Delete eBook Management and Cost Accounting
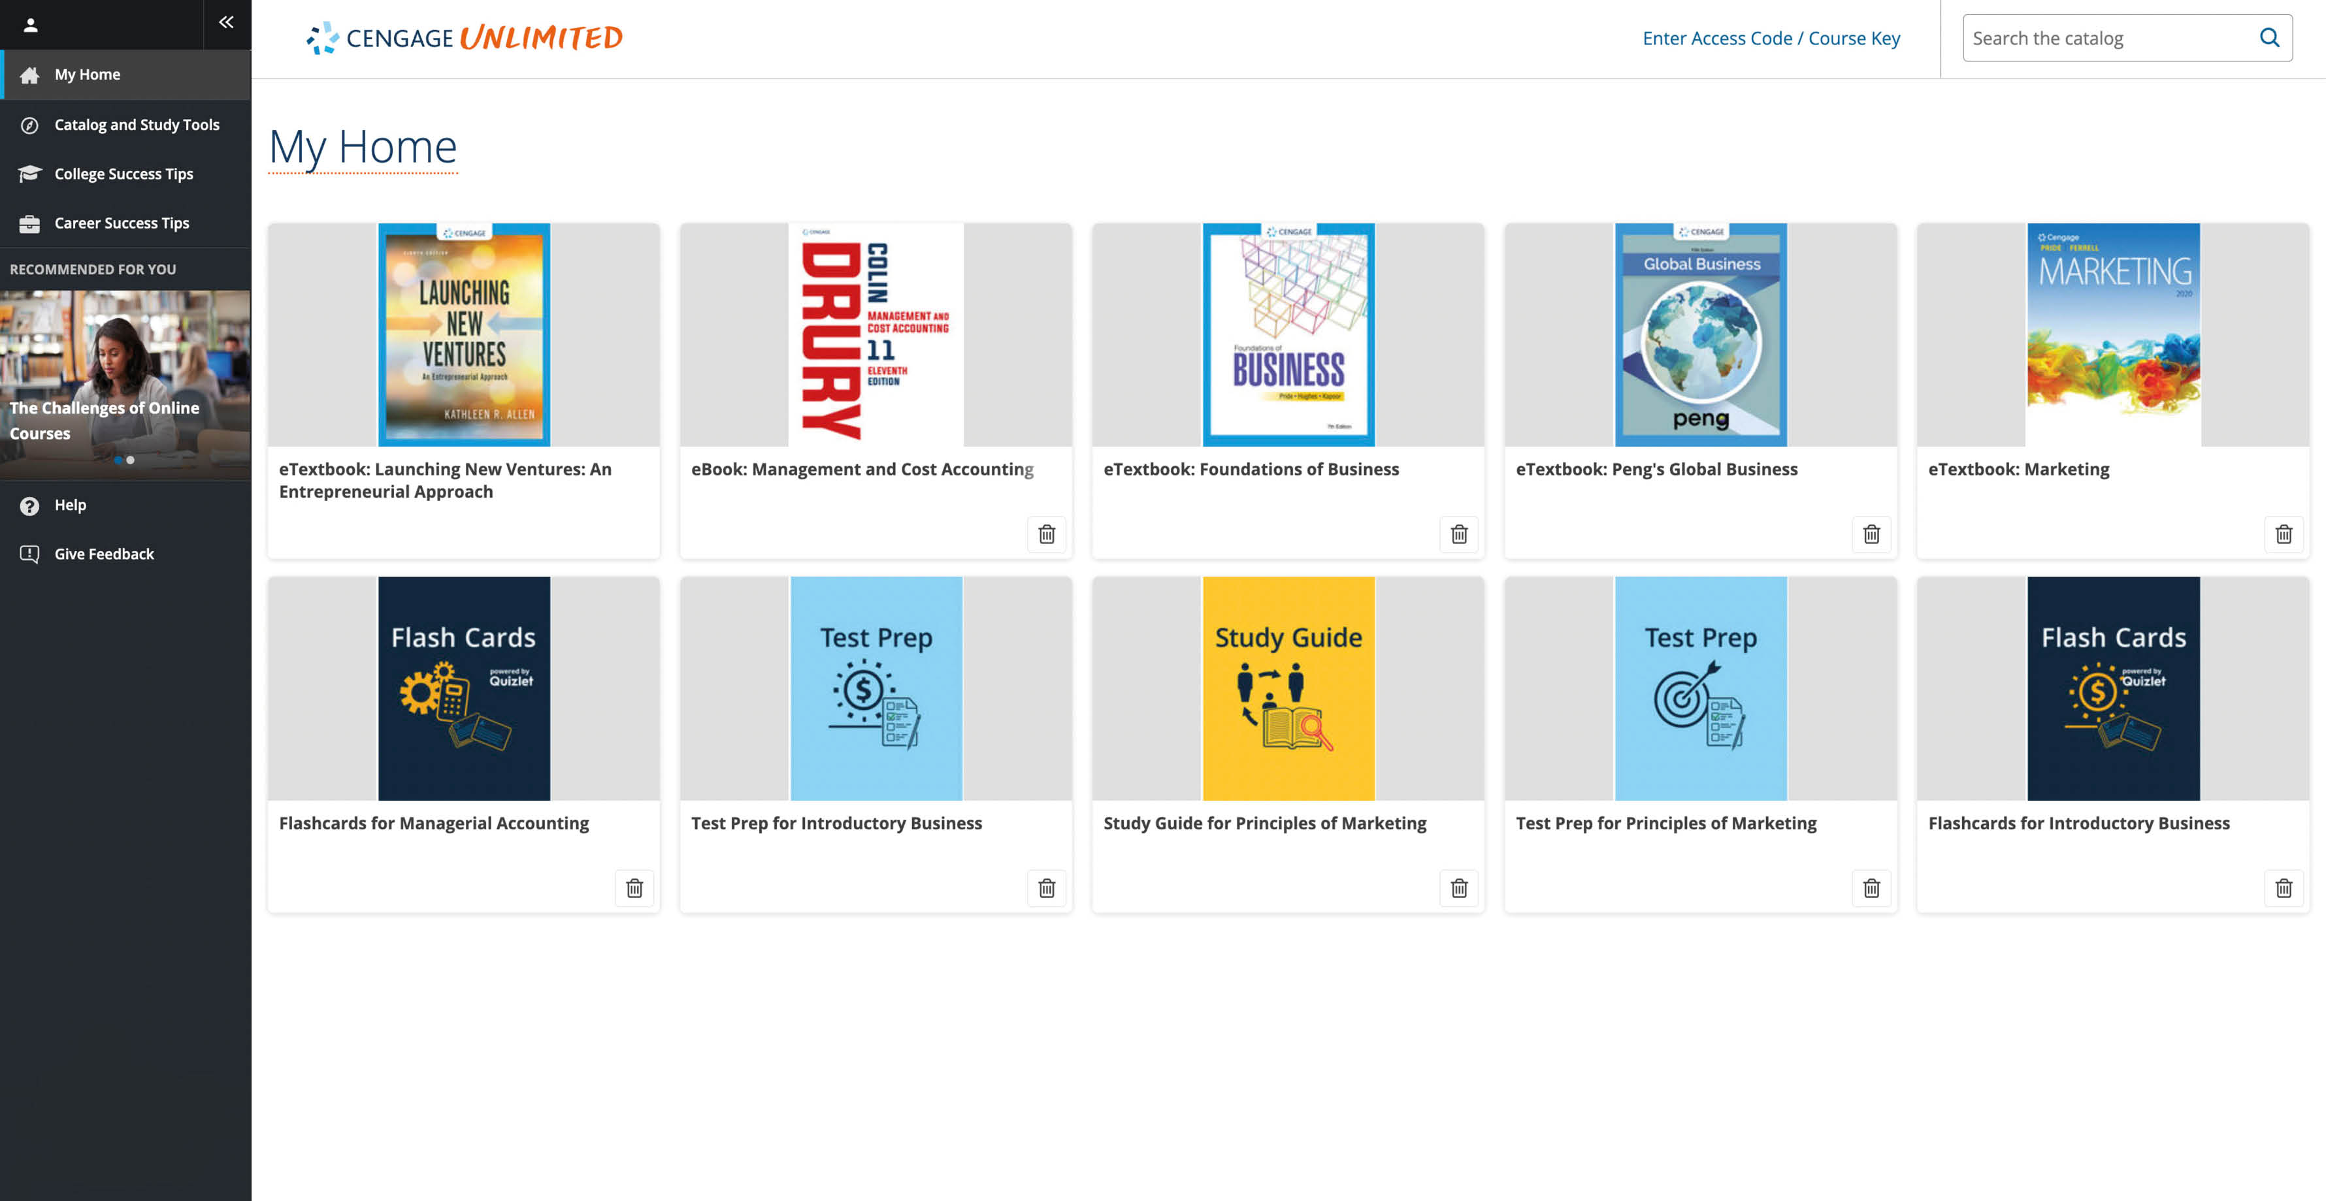This screenshot has width=2326, height=1201. pos(1047,534)
